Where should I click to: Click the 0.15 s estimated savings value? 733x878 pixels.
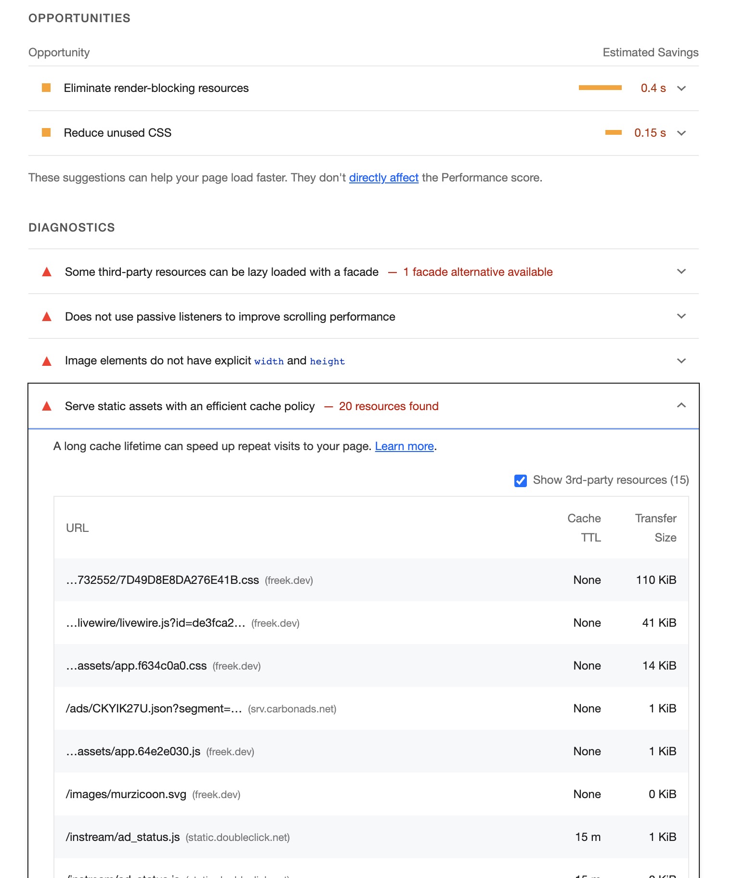[x=650, y=133]
